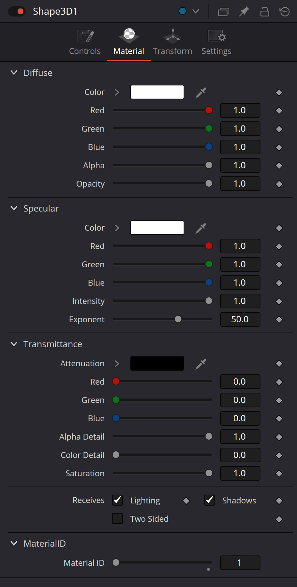The height and width of the screenshot is (587, 297).
Task: Collapse the Transmittance section
Action: (x=14, y=344)
